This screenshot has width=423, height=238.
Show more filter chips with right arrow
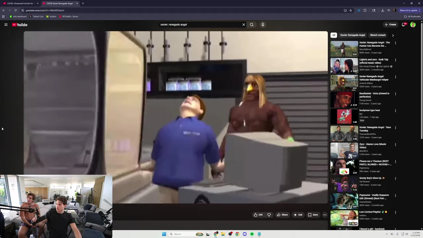click(x=393, y=35)
